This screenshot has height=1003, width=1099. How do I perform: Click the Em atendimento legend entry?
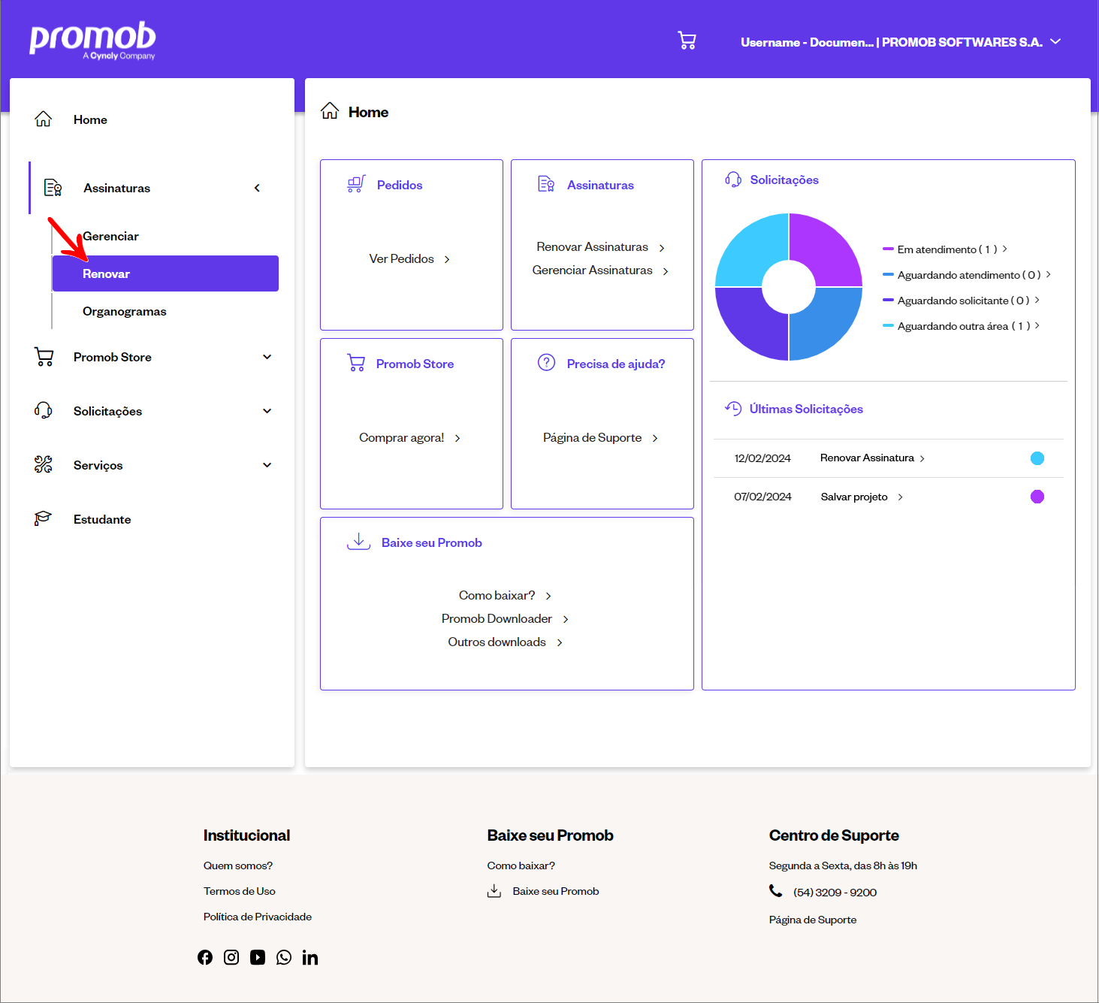pyautogui.click(x=945, y=249)
